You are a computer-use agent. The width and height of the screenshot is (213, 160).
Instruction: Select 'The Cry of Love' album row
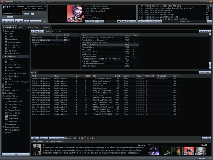110,47
